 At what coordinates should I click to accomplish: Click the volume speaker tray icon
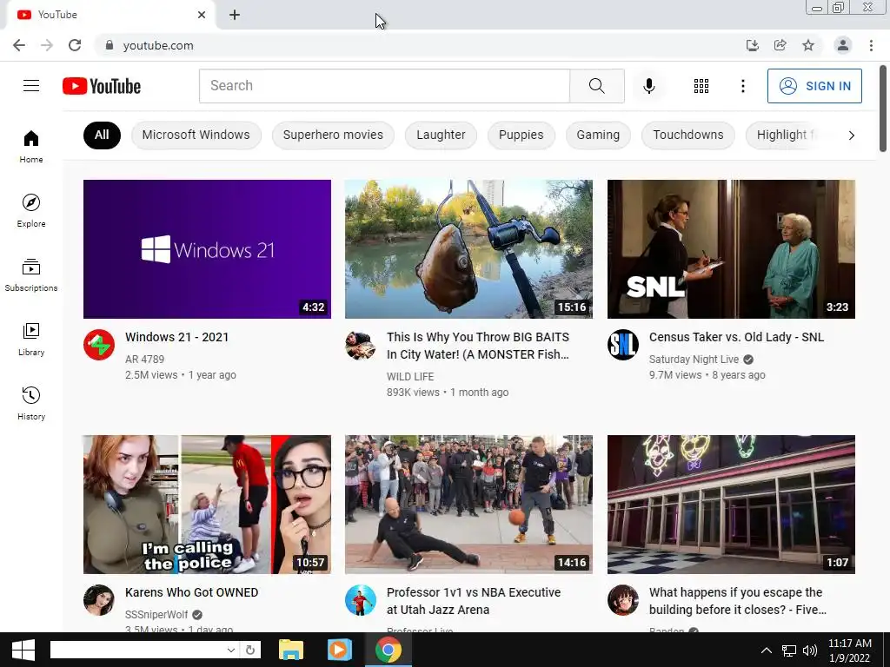(810, 650)
